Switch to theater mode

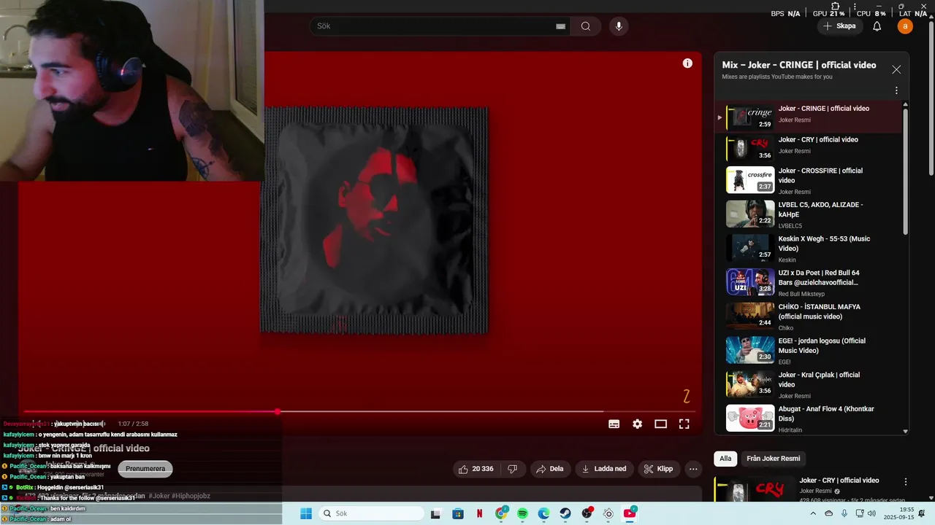(661, 424)
